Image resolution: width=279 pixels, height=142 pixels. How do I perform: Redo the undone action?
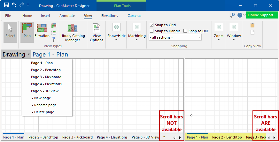point(21,5)
